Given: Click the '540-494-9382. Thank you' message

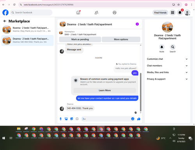Looking at the screenshot, I should 80,108.
